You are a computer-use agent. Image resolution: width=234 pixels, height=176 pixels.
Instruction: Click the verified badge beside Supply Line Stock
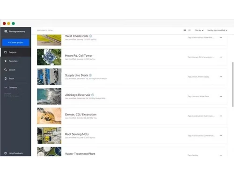click(x=90, y=75)
